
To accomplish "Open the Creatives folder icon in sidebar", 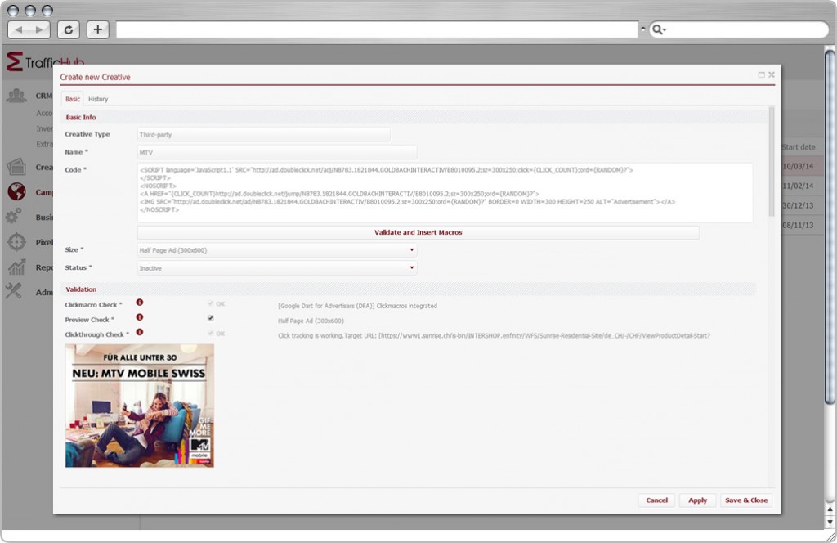I will 16,167.
